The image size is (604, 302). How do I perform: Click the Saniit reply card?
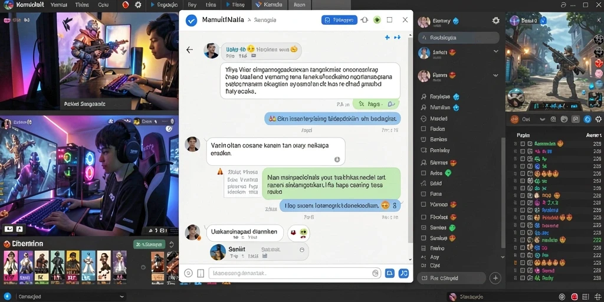[259, 252]
